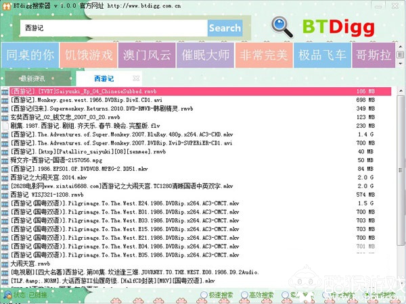406x304 pixels.
Task: Close the 西游记 results tab
Action: [136, 78]
